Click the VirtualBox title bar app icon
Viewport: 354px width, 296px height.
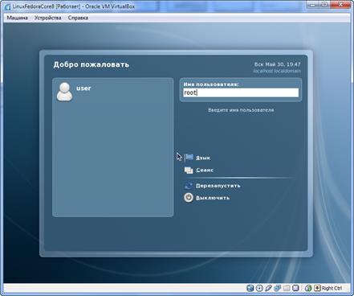click(8, 6)
